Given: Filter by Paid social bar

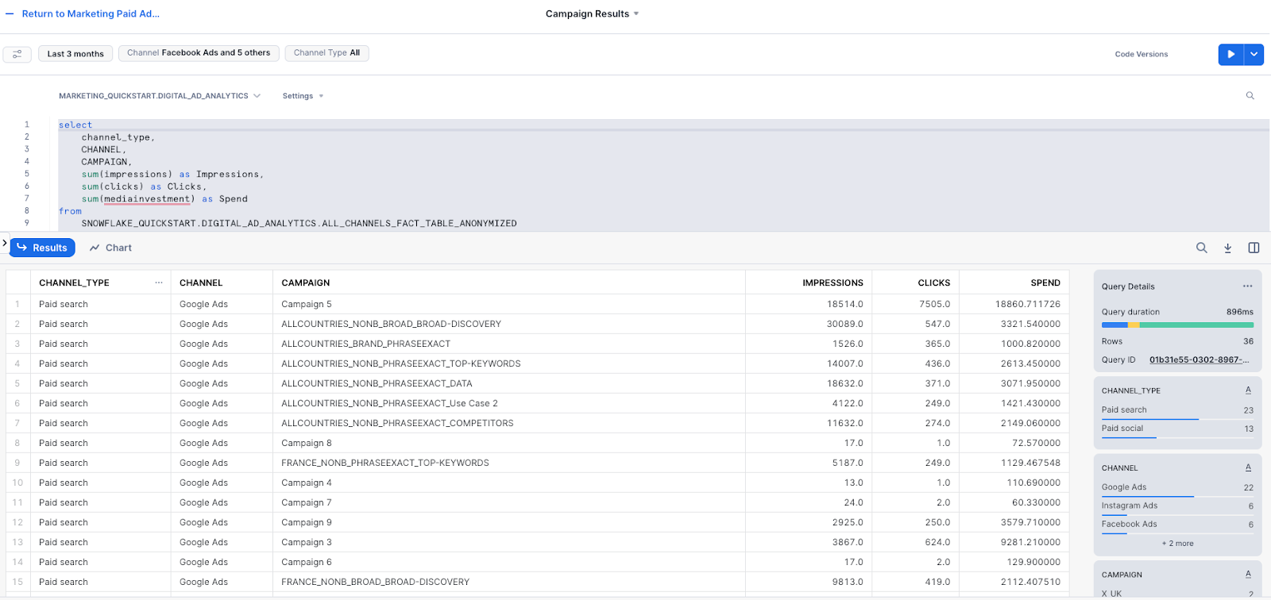Looking at the screenshot, I should point(1177,429).
